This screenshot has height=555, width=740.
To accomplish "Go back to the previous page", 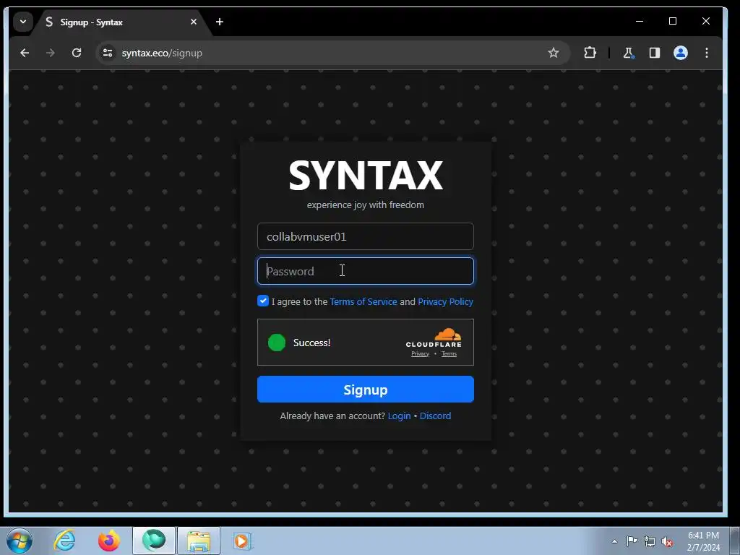I will click(x=25, y=53).
